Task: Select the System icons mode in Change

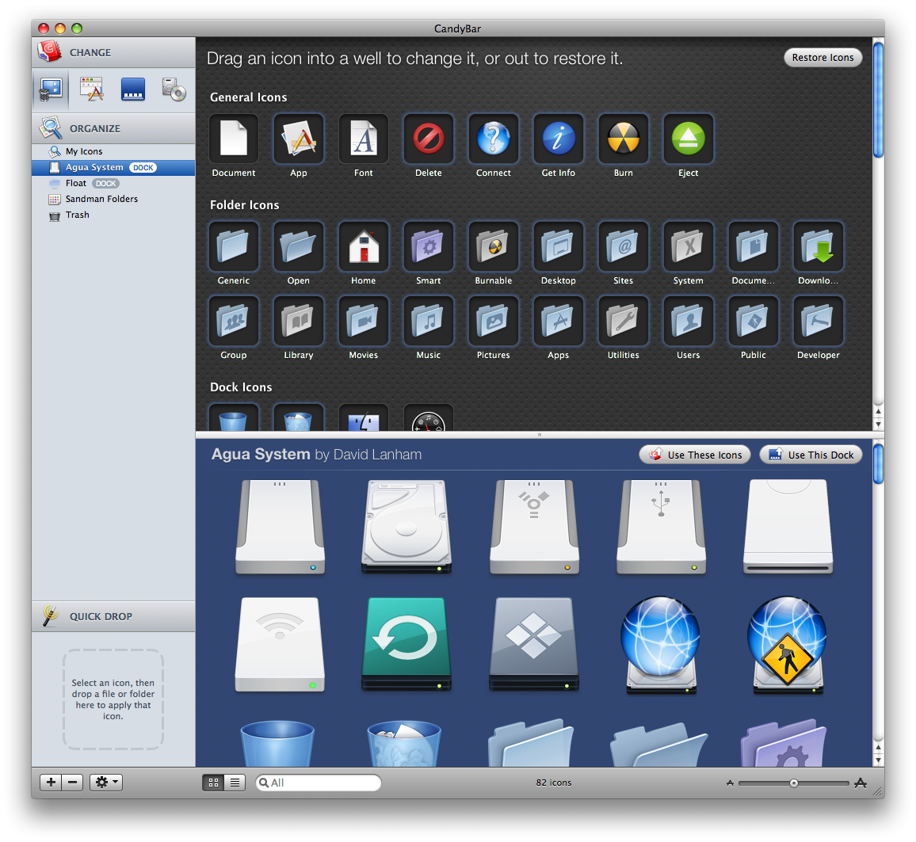Action: 51,90
